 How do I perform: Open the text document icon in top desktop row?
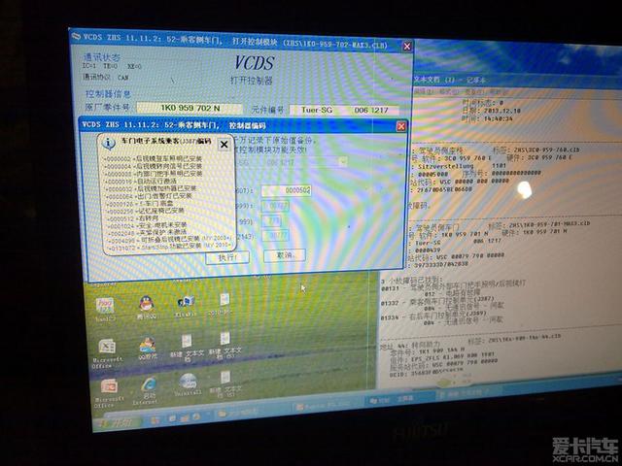tap(225, 300)
